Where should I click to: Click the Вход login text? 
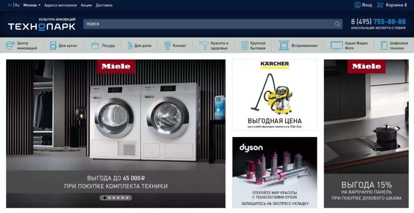(x=367, y=5)
